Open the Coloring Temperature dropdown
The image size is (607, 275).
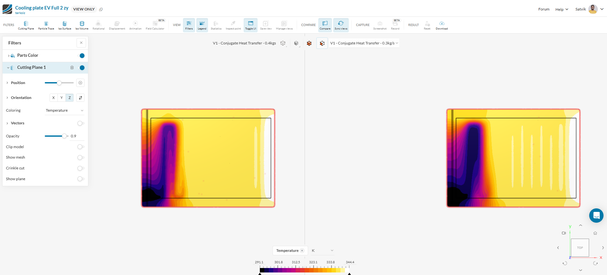(64, 110)
